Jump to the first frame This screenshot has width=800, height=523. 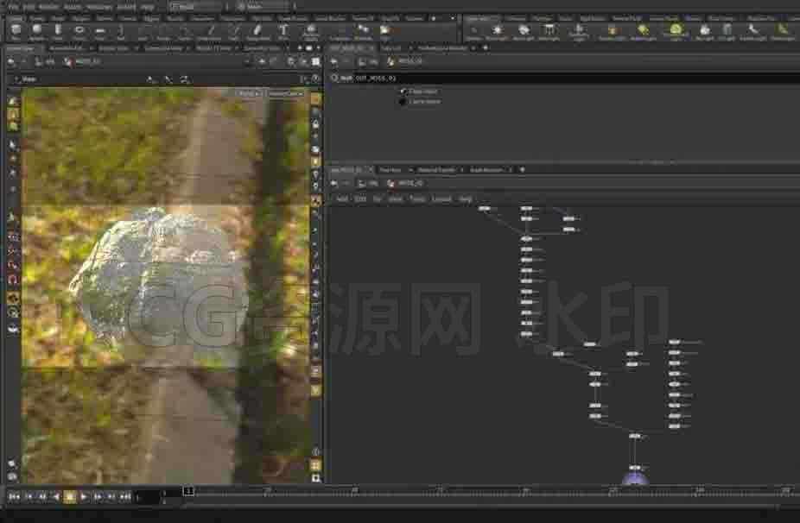14,496
